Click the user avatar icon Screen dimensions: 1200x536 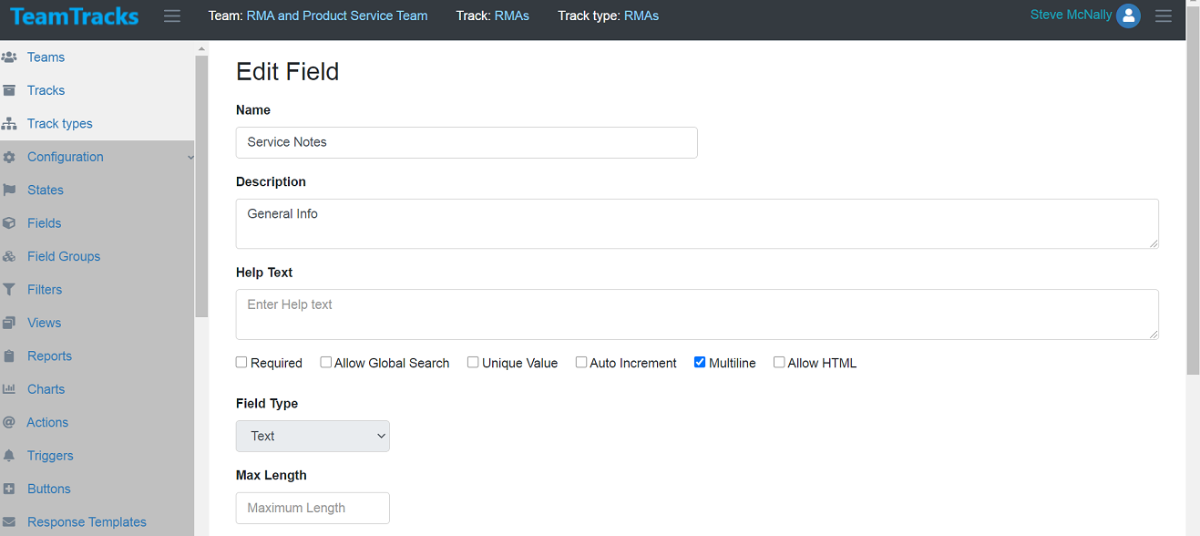coord(1128,15)
